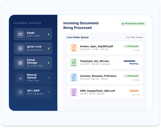
Task: Select the Email SMTP / IMAP source
Action: pos(33,34)
